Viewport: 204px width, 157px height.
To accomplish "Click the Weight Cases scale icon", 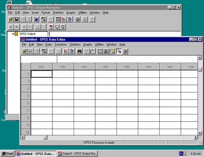I will (x=106, y=51).
